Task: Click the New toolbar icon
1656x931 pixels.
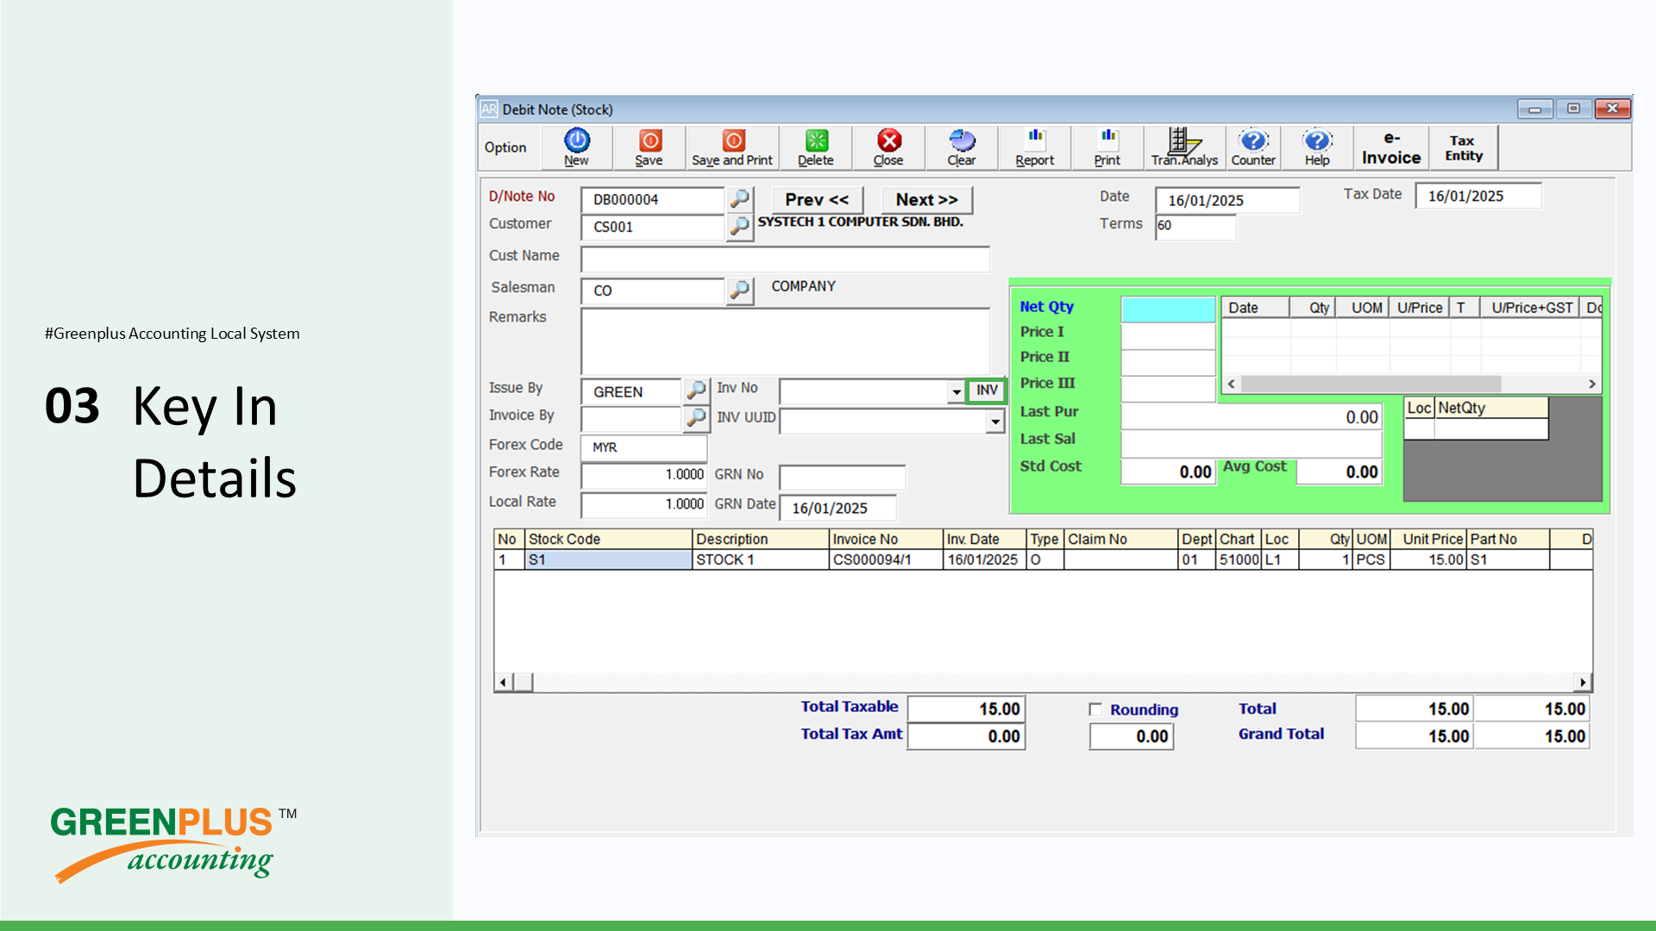Action: [577, 147]
